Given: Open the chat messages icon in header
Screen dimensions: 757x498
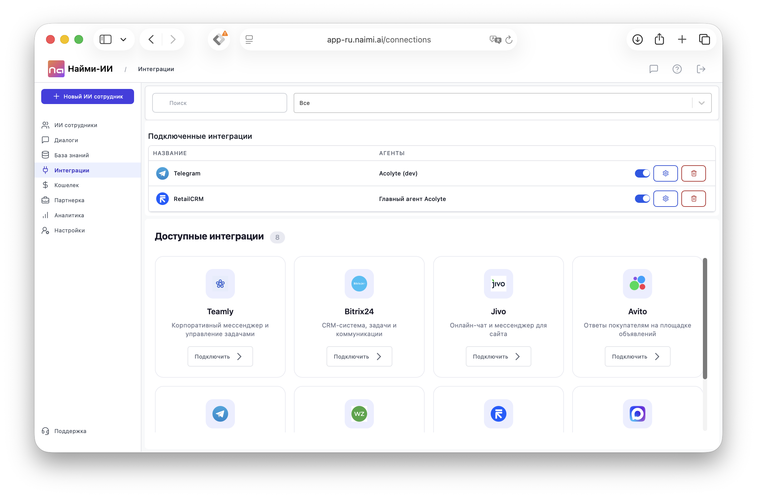Looking at the screenshot, I should [x=653, y=69].
